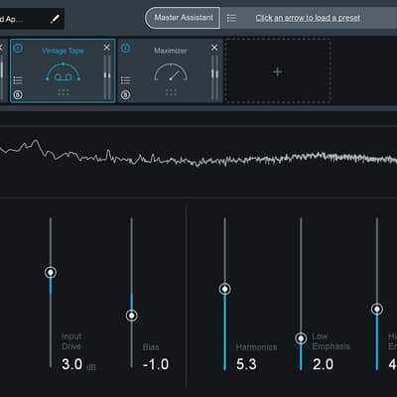
Task: Adjust the Vintage Tape module gain meter
Action: tap(107, 77)
